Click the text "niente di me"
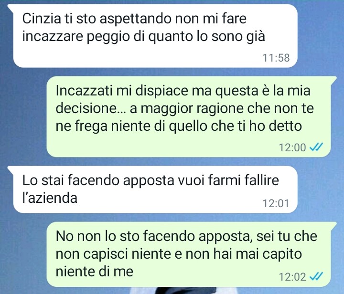The height and width of the screenshot is (294, 344). [94, 271]
